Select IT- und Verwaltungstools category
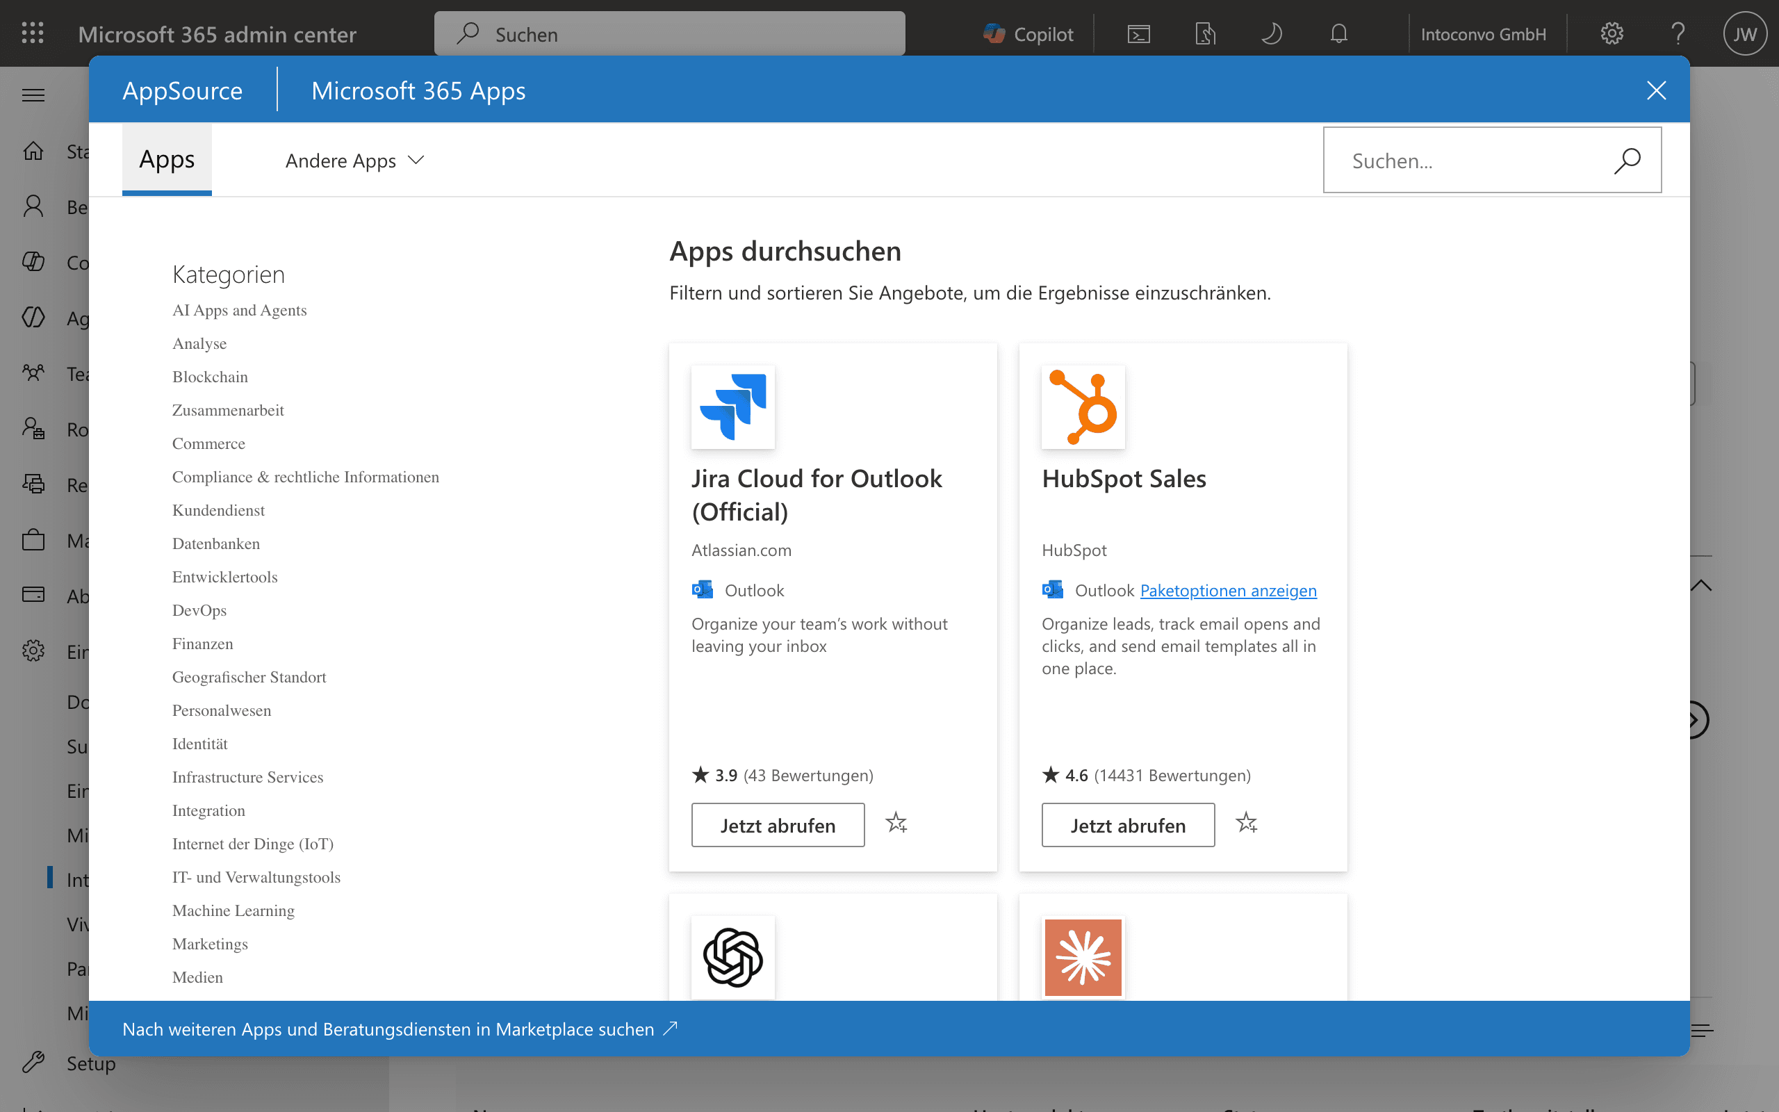The width and height of the screenshot is (1779, 1112). click(x=256, y=877)
